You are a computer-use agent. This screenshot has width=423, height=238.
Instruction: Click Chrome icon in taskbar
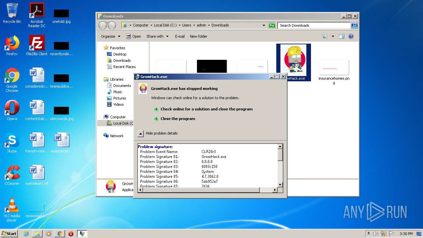59,234
